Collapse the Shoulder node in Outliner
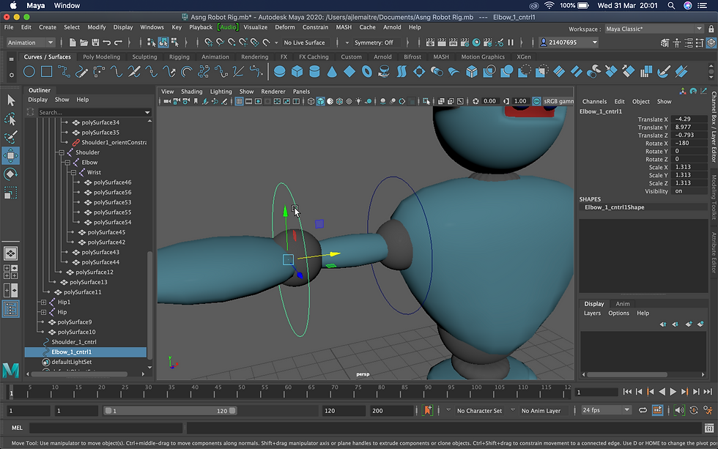The image size is (718, 449). 62,152
